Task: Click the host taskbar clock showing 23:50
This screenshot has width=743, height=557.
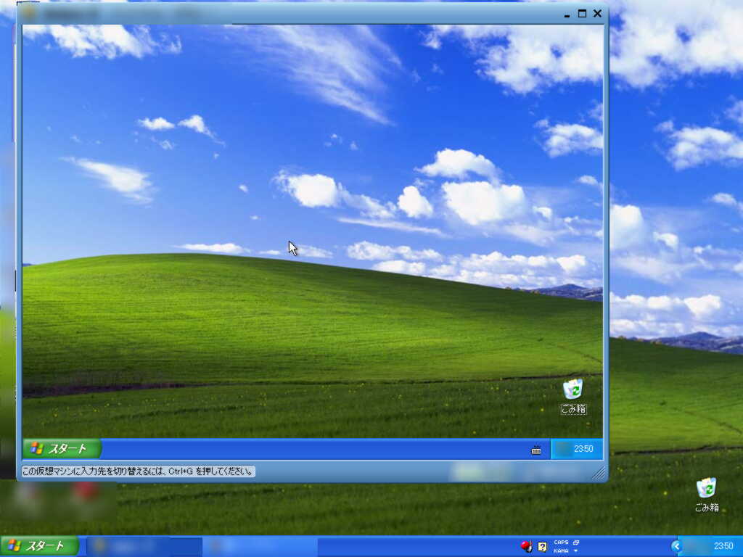Action: pos(723,546)
